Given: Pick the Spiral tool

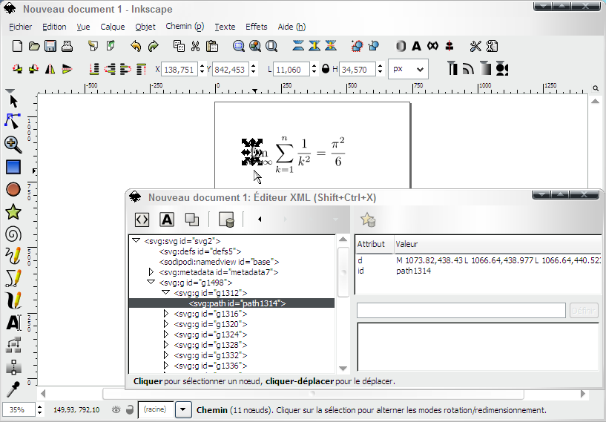Looking at the screenshot, I should (13, 234).
